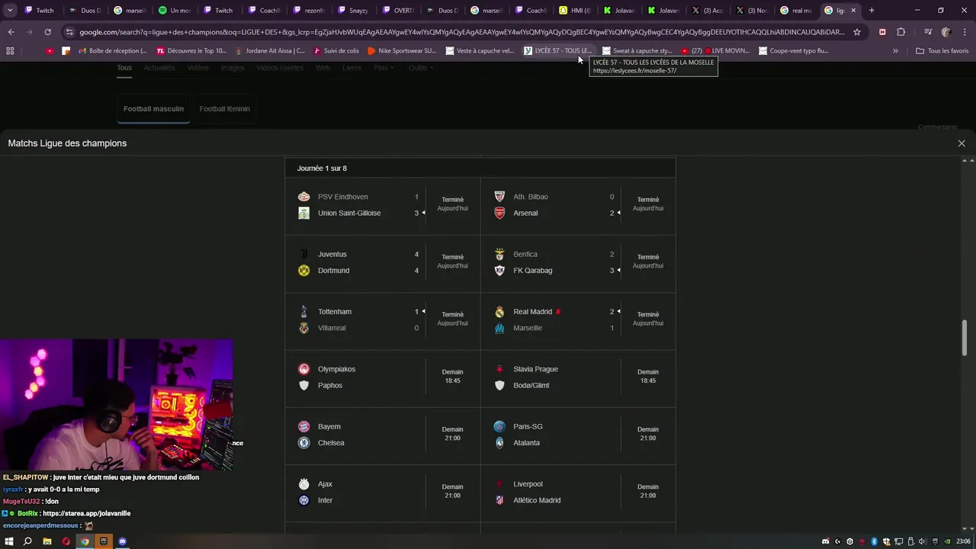
Task: Click the Atalanta team name
Action: [526, 443]
